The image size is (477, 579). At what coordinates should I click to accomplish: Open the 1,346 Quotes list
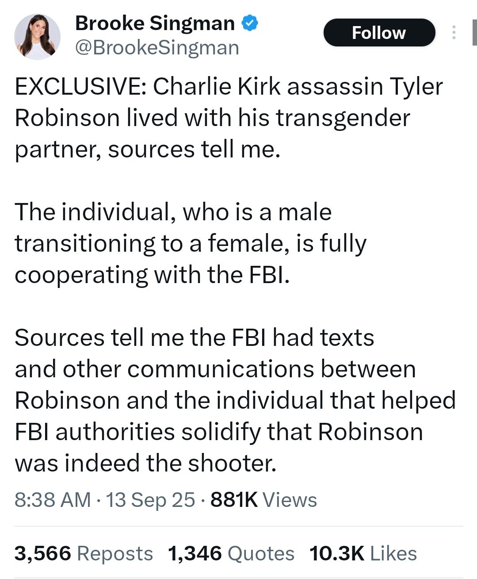[x=231, y=553]
